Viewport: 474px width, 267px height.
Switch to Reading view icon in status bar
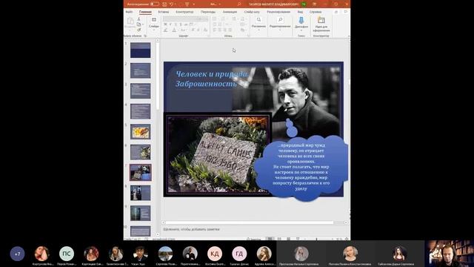[x=288, y=239]
